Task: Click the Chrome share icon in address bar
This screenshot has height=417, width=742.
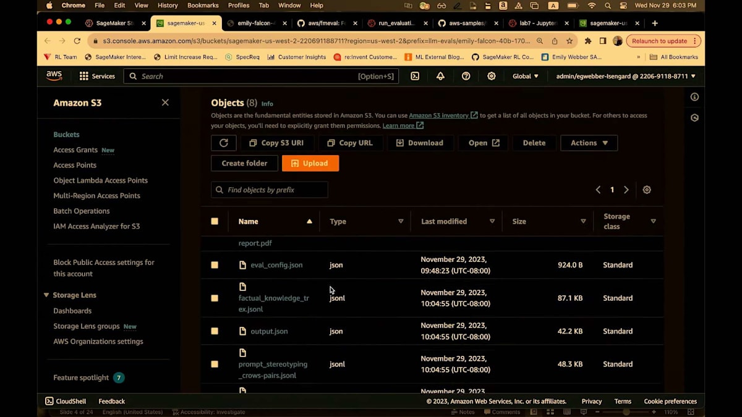Action: click(555, 41)
